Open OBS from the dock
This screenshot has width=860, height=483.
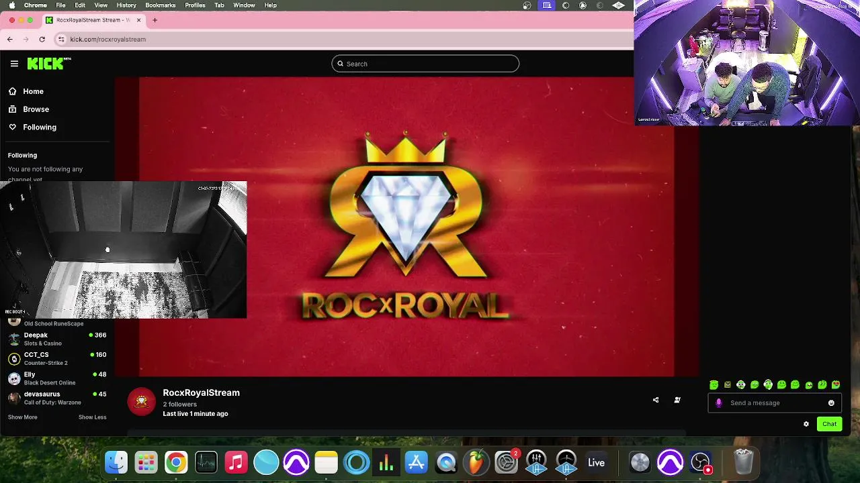[700, 462]
